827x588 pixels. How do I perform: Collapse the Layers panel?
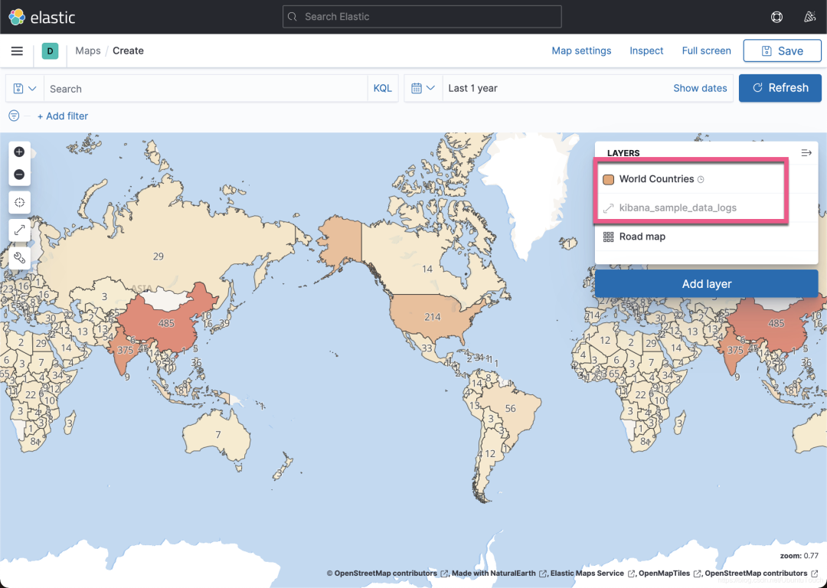click(x=806, y=153)
